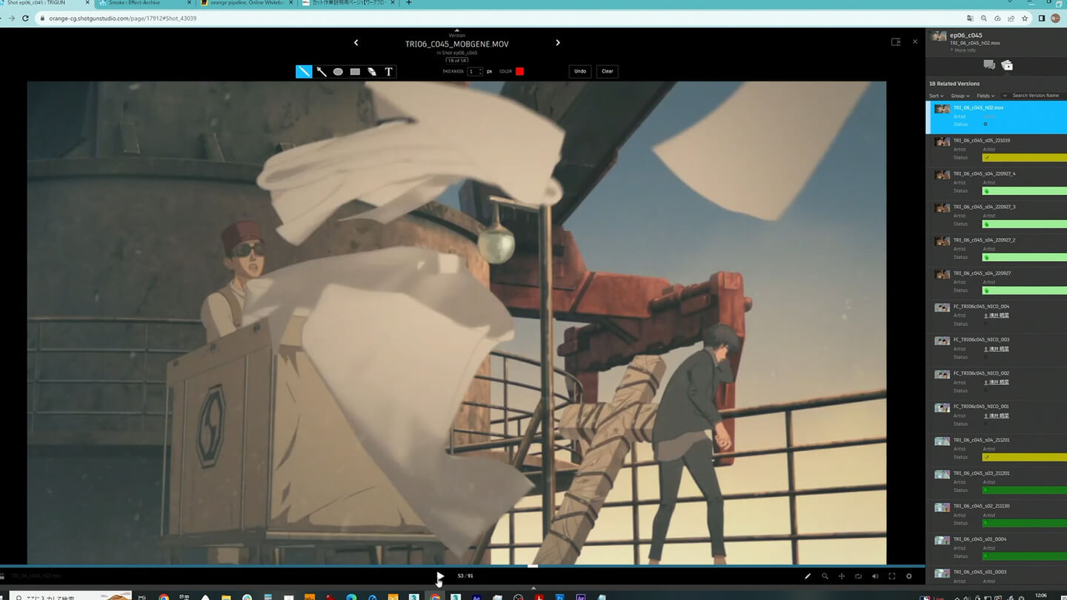Open the player settings gear
This screenshot has height=600, width=1067.
pyautogui.click(x=909, y=576)
